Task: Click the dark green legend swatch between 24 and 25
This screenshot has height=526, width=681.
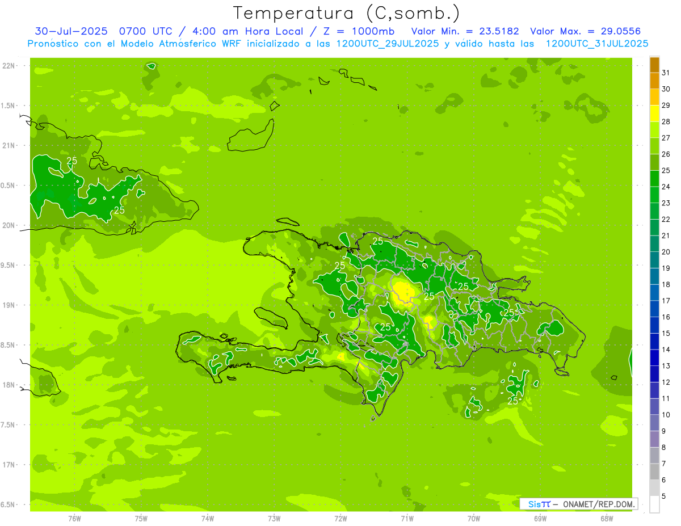Action: [654, 179]
